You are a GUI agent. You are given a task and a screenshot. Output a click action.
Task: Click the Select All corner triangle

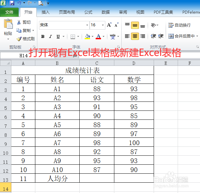(x=6, y=63)
